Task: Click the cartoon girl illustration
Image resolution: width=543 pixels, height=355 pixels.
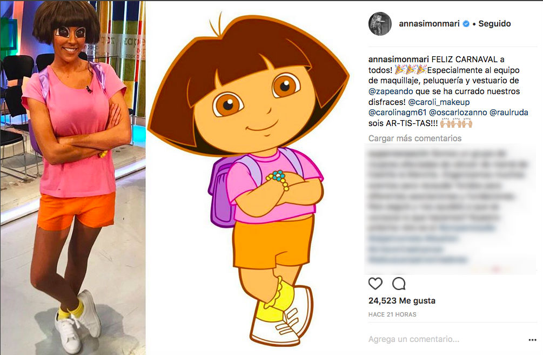Action: 249,179
